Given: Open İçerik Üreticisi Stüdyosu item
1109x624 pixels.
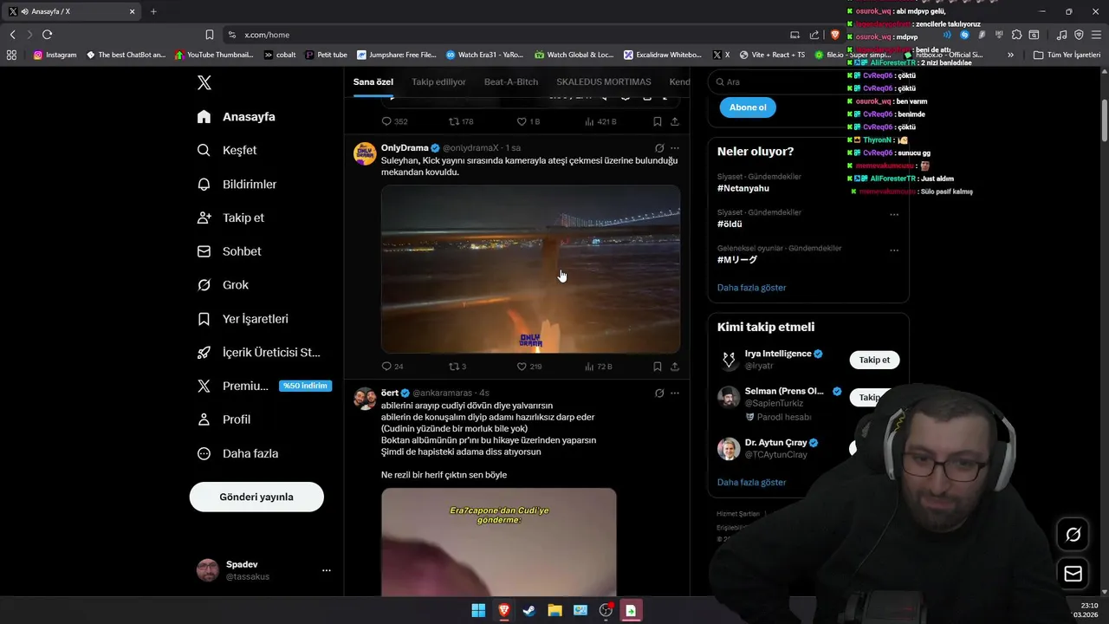Looking at the screenshot, I should click(x=259, y=353).
